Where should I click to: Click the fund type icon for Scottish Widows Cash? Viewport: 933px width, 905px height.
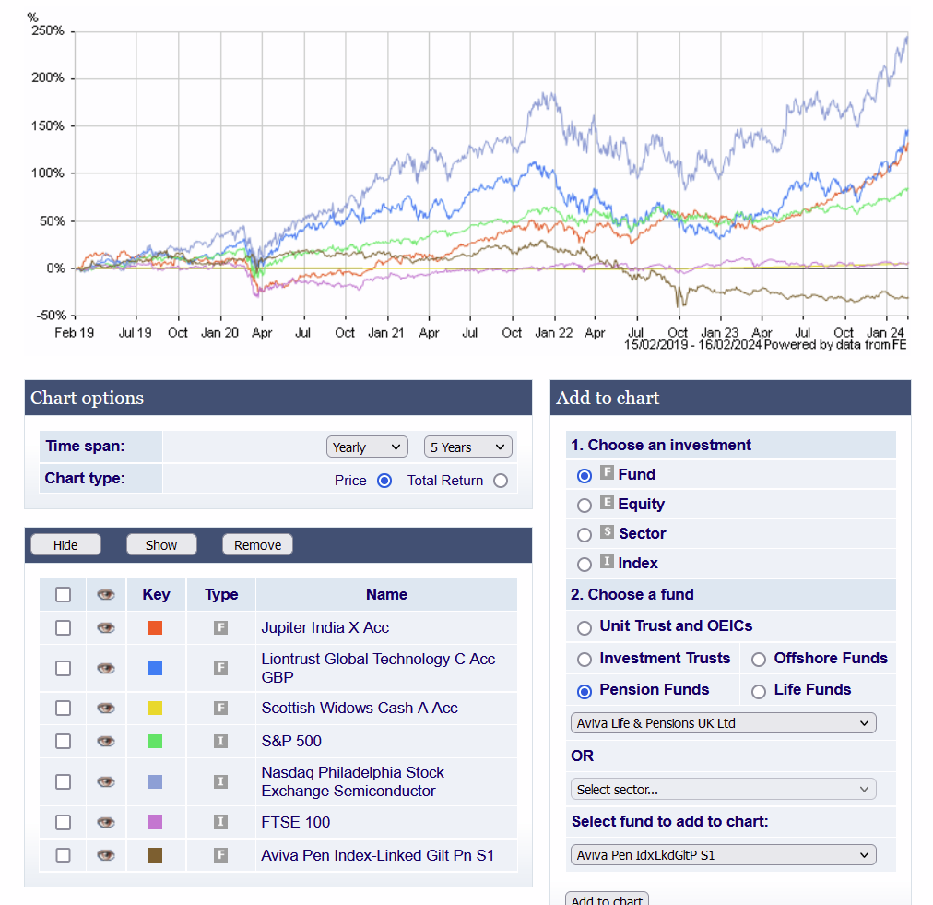pyautogui.click(x=220, y=708)
